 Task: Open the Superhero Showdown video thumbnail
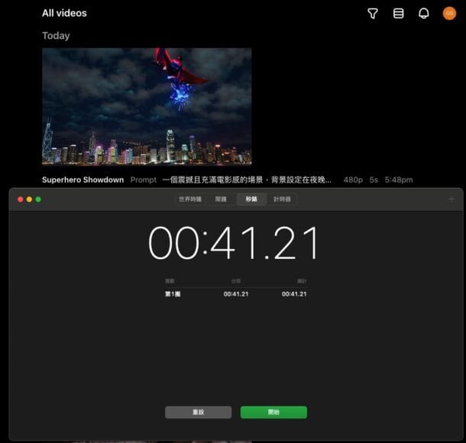click(147, 106)
